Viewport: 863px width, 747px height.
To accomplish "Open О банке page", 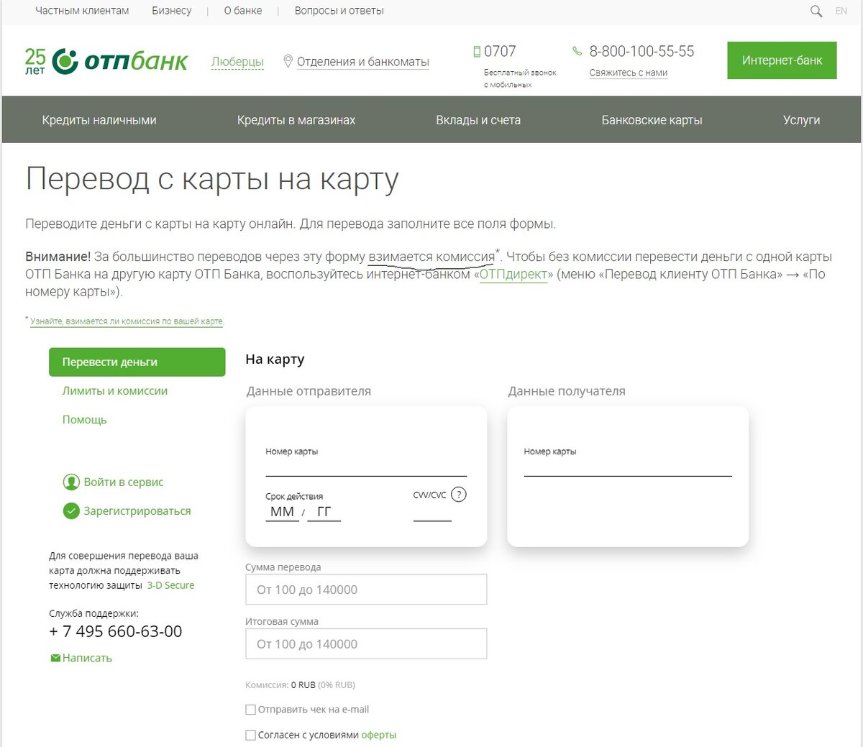I will coord(243,11).
